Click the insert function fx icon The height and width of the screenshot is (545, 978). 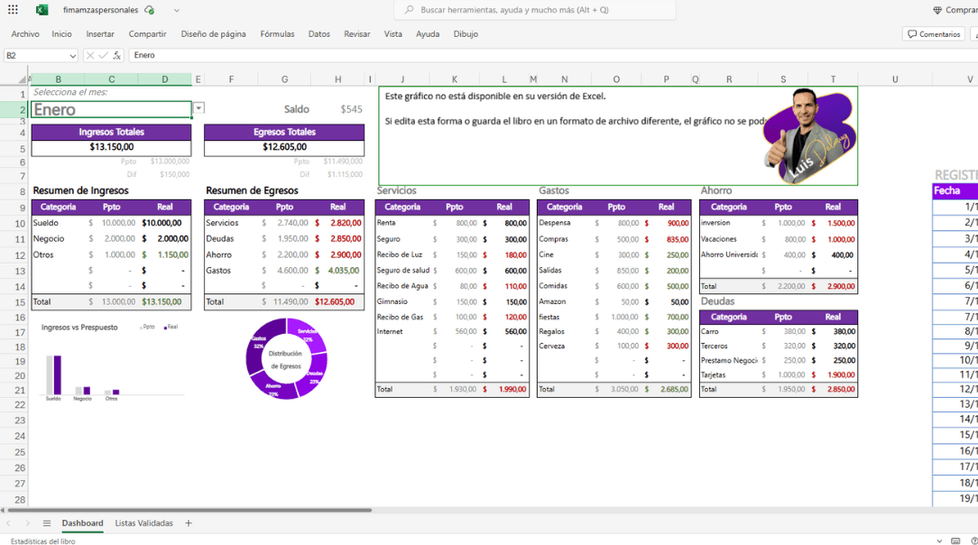pyautogui.click(x=117, y=55)
